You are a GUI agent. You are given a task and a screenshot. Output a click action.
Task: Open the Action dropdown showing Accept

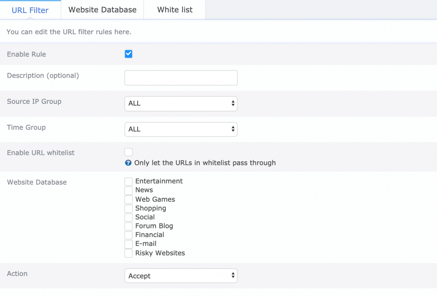pos(181,276)
